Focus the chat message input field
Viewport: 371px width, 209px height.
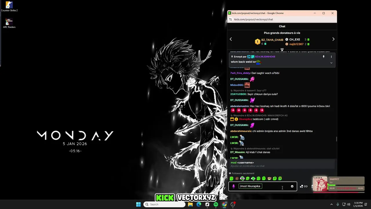pyautogui.click(x=263, y=186)
